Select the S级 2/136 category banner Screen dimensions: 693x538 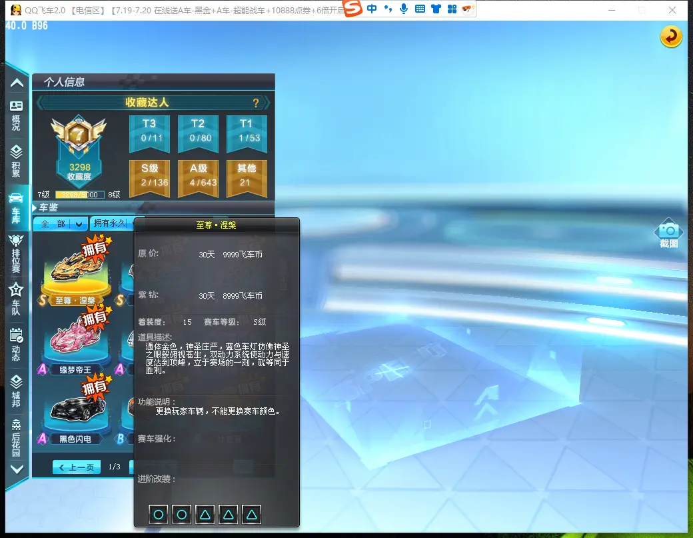click(149, 178)
